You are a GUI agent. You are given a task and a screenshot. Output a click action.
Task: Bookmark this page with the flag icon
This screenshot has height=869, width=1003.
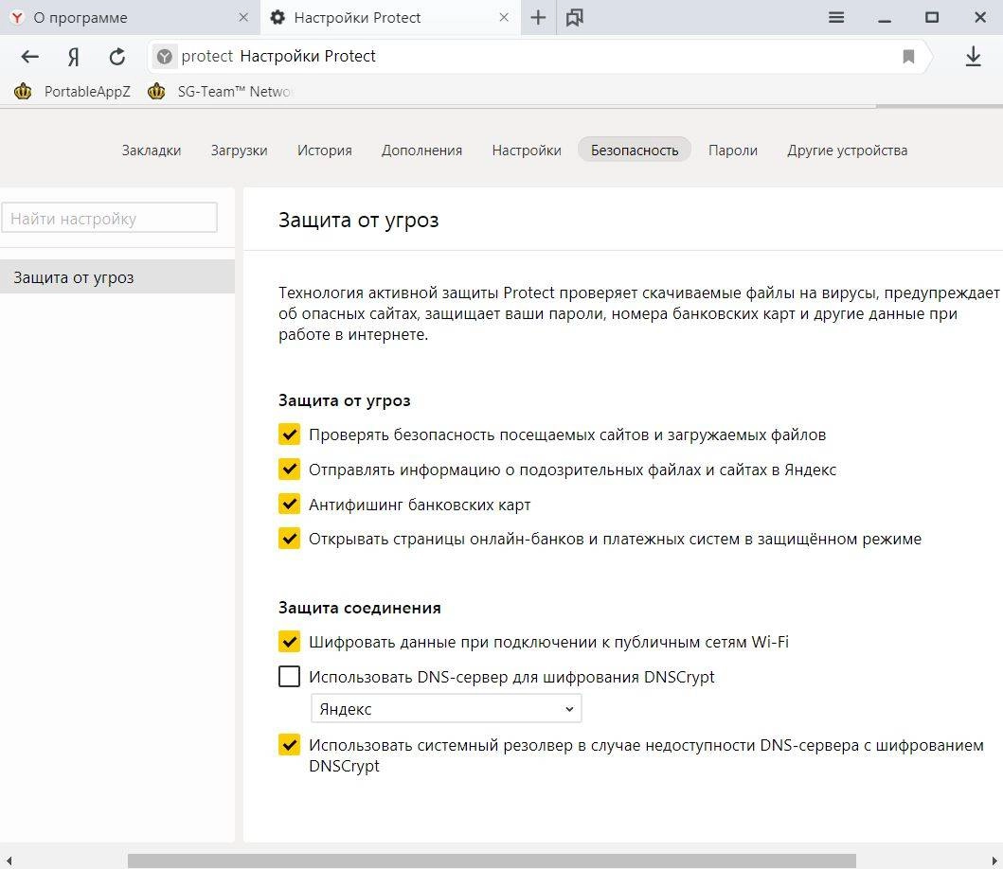[x=908, y=57]
